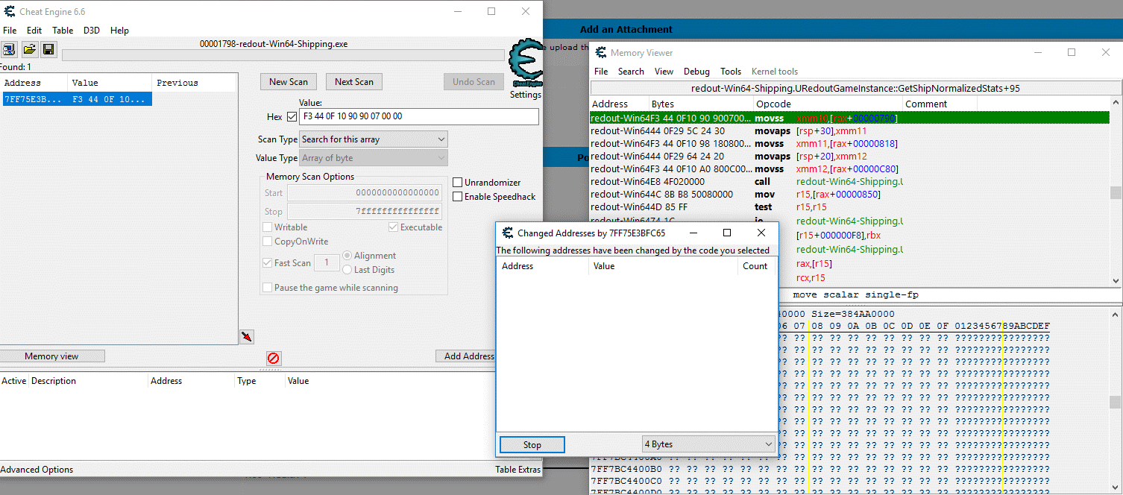Click the open process computer icon
Image resolution: width=1123 pixels, height=495 pixels.
[9, 49]
